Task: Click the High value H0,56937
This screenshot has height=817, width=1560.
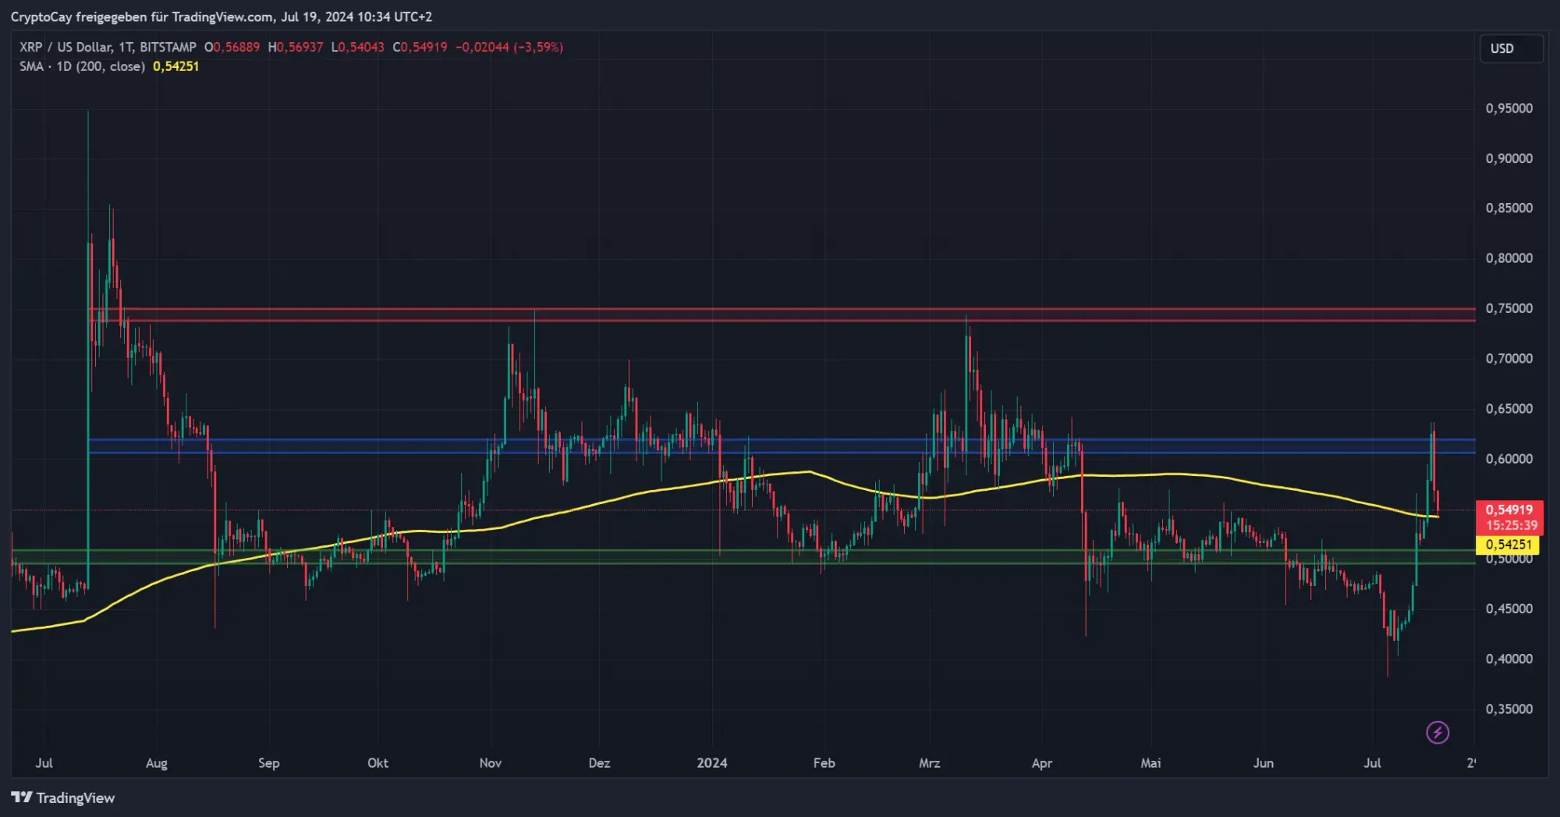Action: (295, 47)
